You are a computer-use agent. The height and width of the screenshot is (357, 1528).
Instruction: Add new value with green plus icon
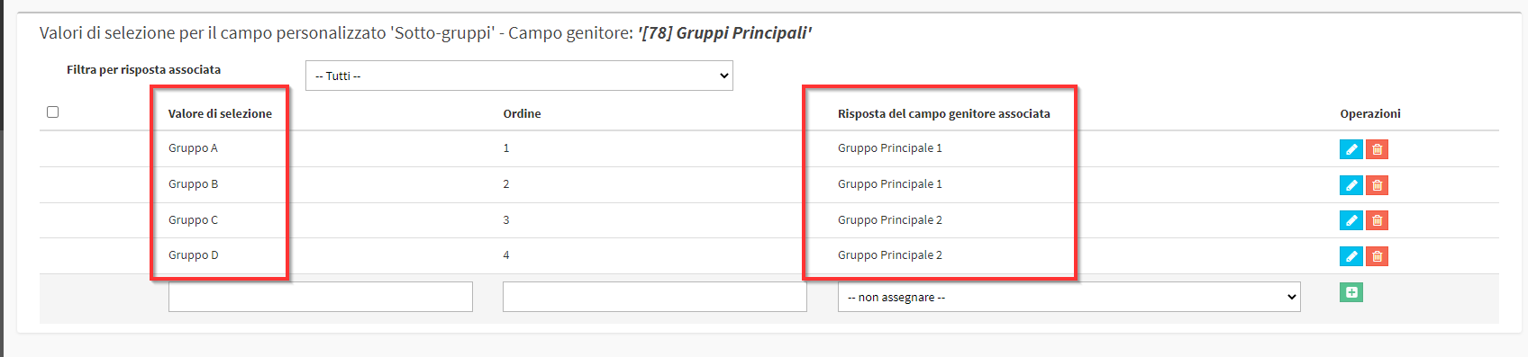click(x=1351, y=292)
